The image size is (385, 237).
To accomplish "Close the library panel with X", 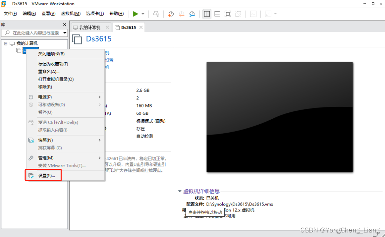I will point(65,25).
